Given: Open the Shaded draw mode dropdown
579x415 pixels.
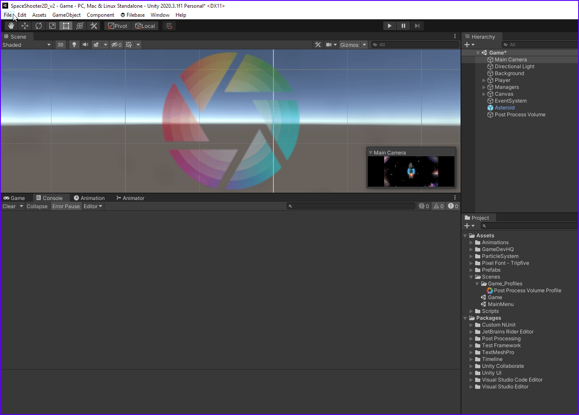Looking at the screenshot, I should point(27,45).
